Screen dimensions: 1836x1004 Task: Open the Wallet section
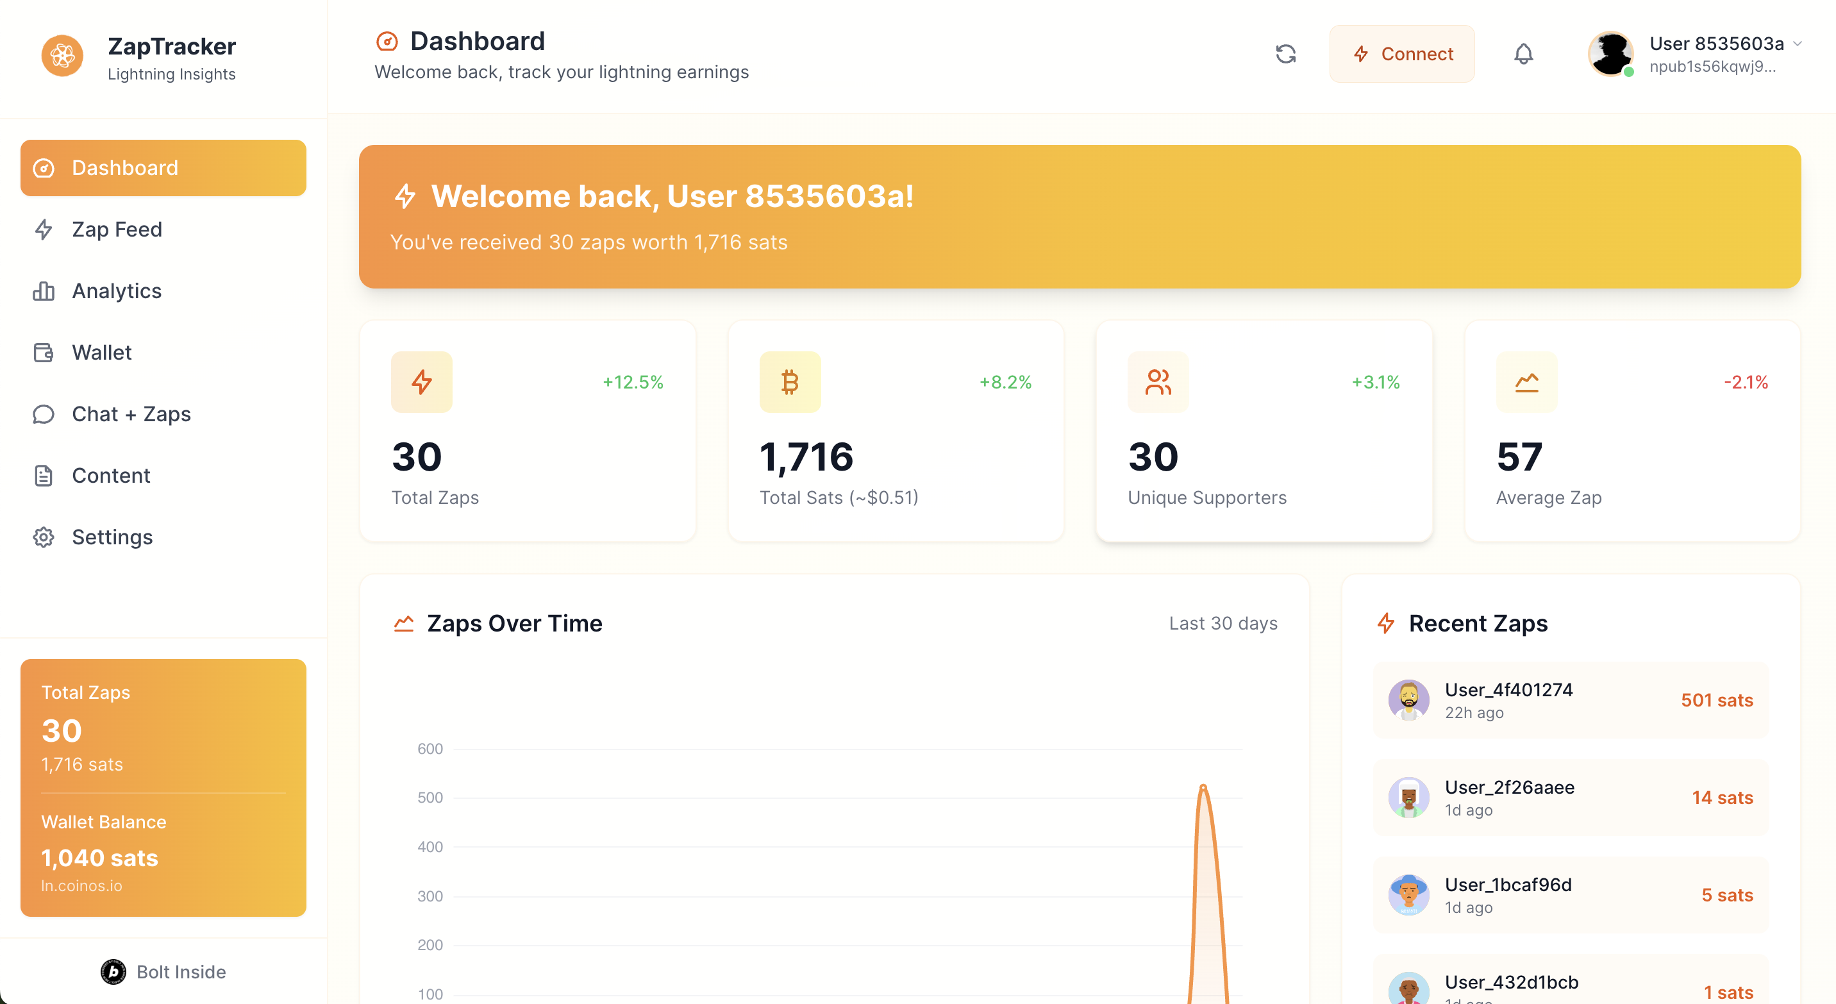click(101, 353)
